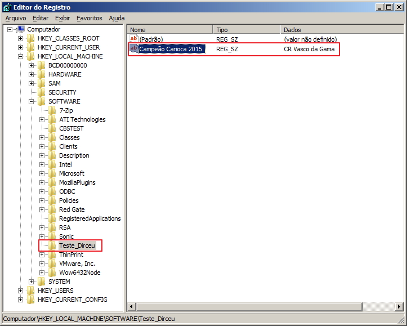407x326 pixels.
Task: Expand HKEY_CURRENT_USER node
Action: tap(20, 47)
